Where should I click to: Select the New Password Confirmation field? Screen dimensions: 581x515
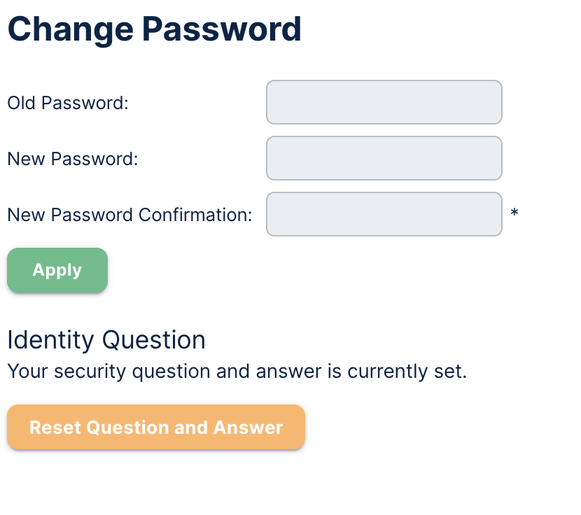pyautogui.click(x=384, y=214)
